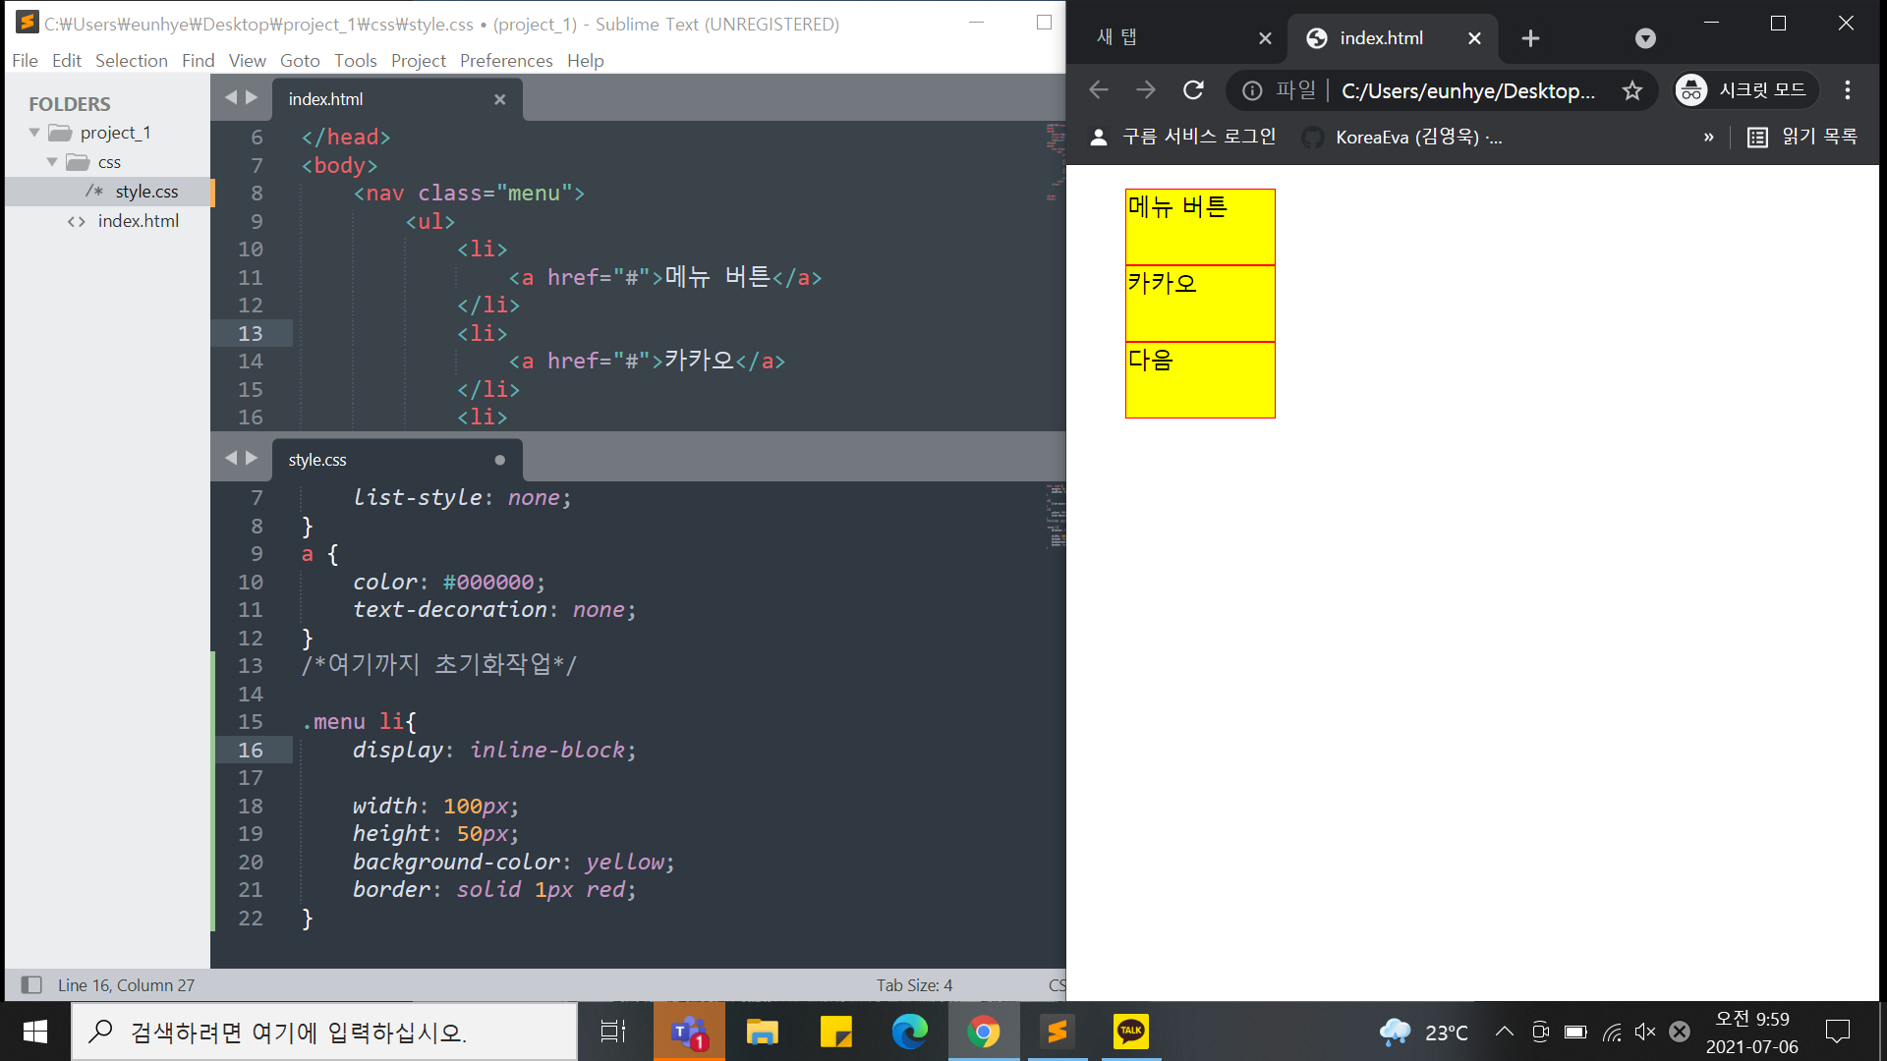Click the 카카오 menu link
The width and height of the screenshot is (1887, 1061).
click(x=1162, y=284)
